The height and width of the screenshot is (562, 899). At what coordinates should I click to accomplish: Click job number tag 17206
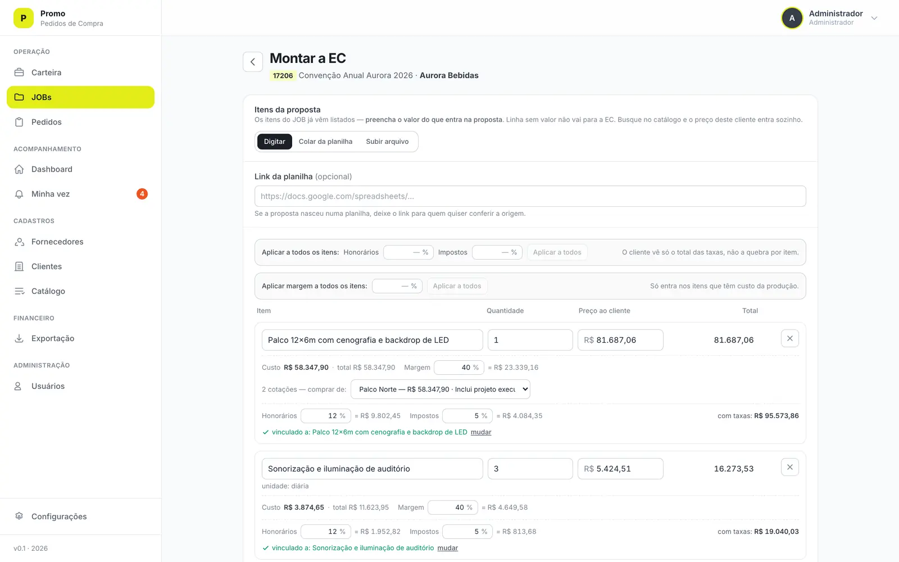tap(283, 75)
